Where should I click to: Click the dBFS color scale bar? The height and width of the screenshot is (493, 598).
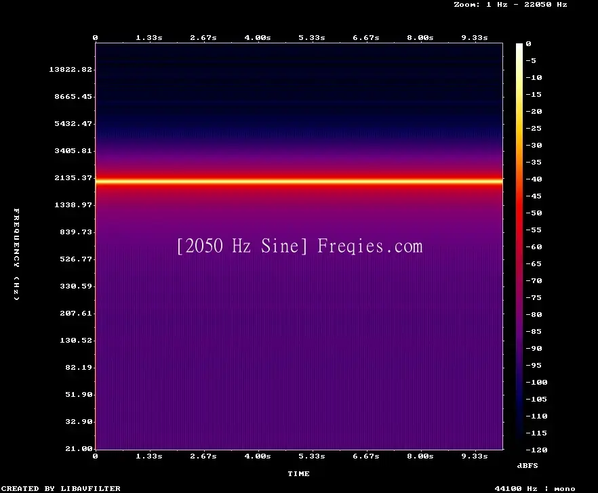[x=519, y=246]
